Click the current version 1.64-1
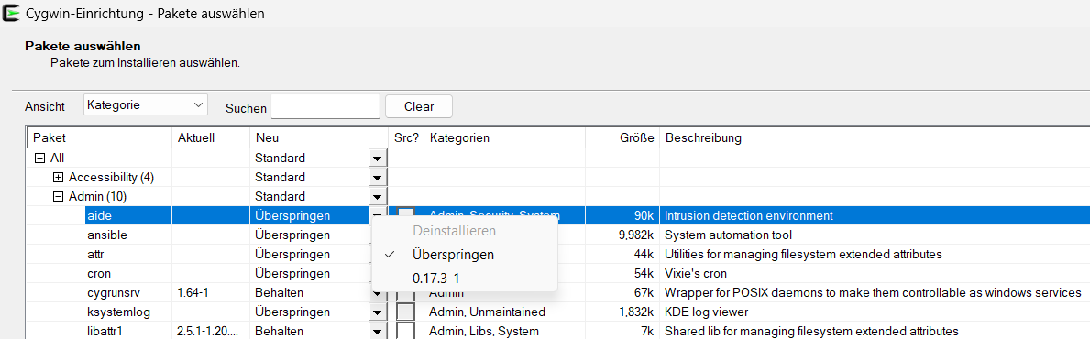 pyautogui.click(x=194, y=293)
